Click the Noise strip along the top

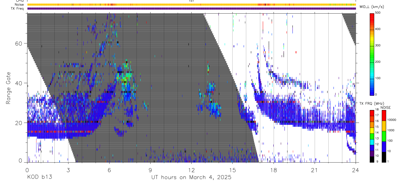[192, 5]
